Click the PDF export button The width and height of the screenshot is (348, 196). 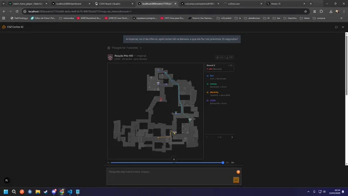click(x=230, y=57)
